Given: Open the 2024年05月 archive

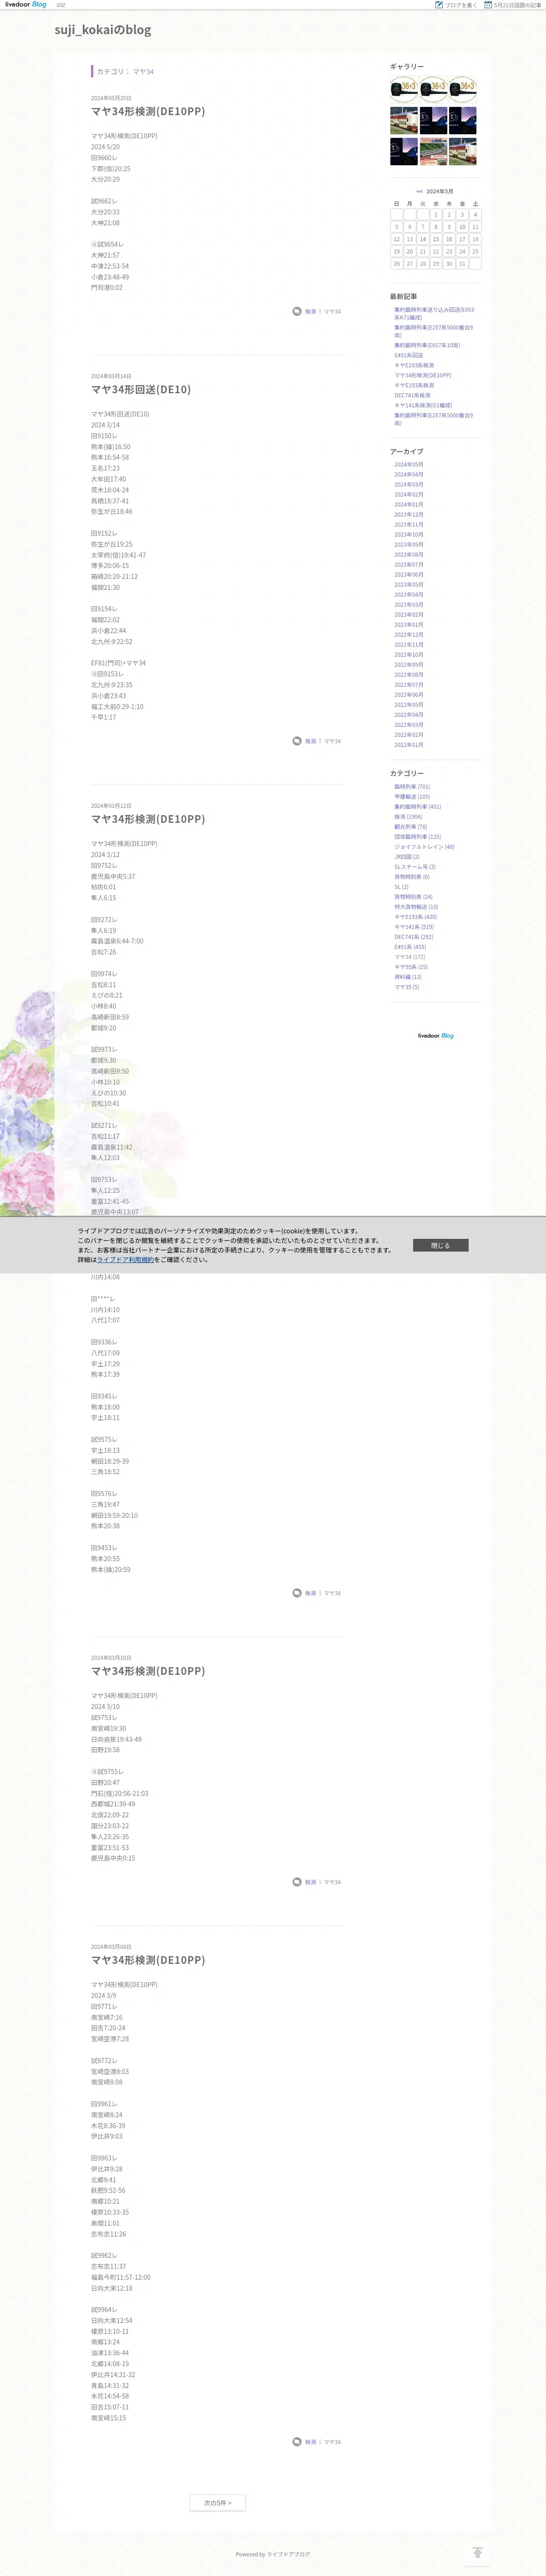Looking at the screenshot, I should [408, 464].
